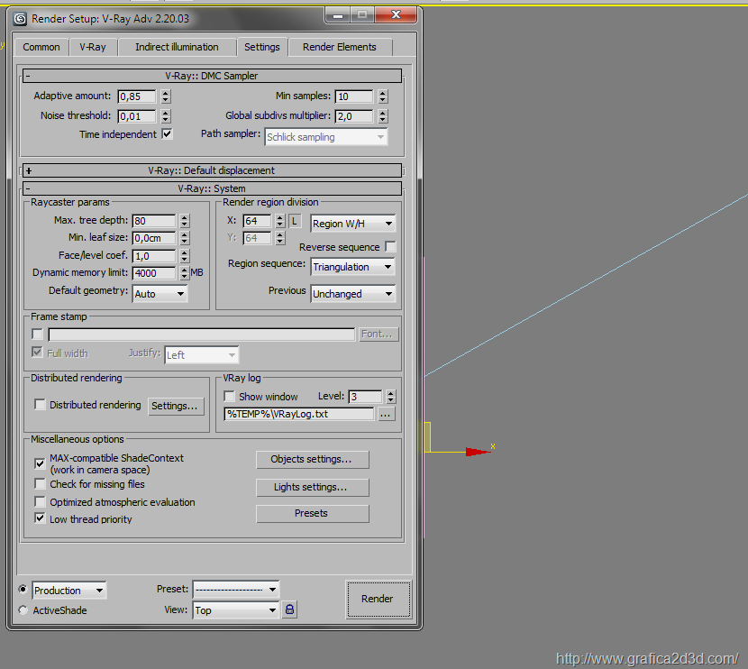
Task: Open the Preset dropdown
Action: point(235,590)
